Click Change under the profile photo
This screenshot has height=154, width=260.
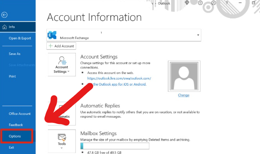[183, 95]
